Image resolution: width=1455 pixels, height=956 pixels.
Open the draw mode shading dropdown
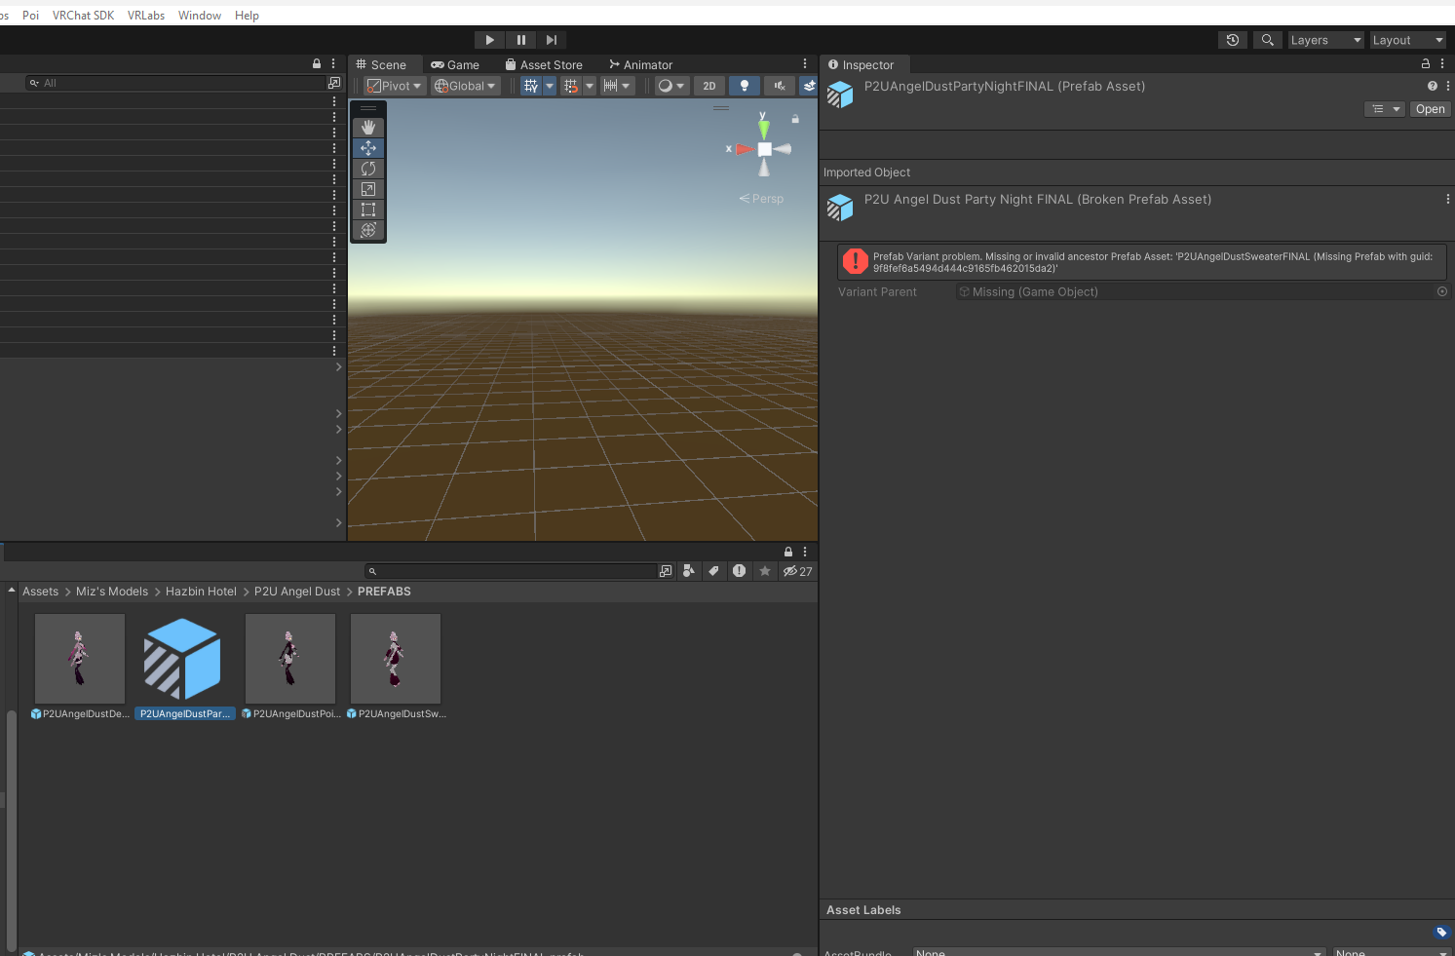pyautogui.click(x=671, y=86)
